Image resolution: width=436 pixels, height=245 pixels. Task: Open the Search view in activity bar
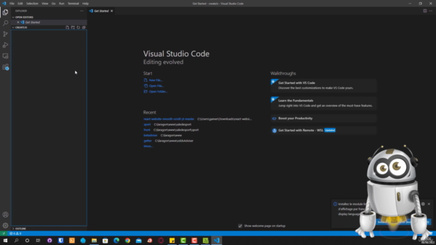5,23
